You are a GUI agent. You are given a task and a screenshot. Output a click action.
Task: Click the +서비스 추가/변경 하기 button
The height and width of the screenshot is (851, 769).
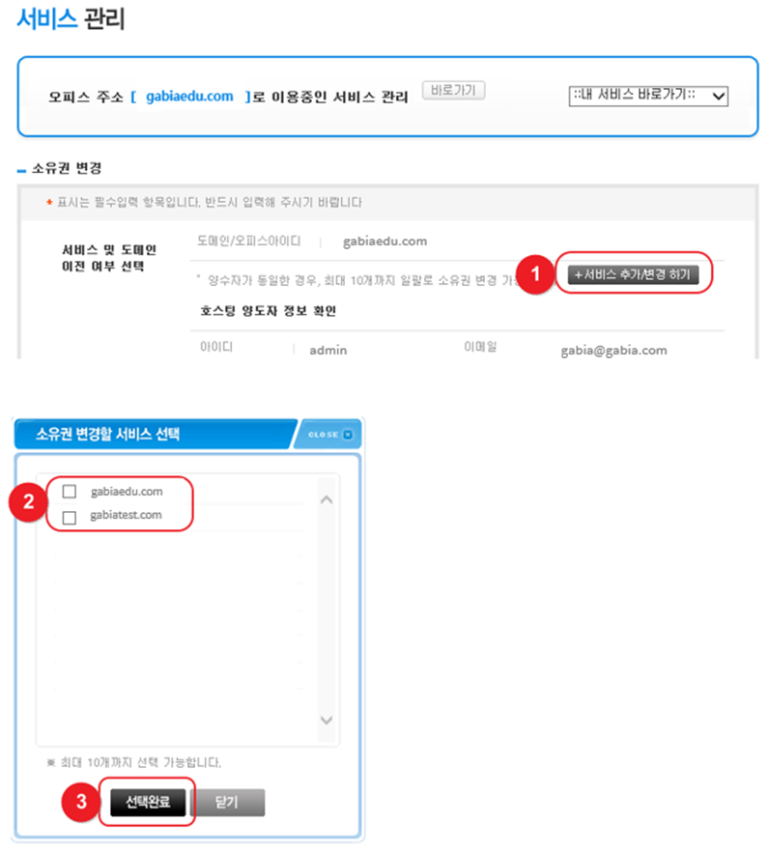[x=633, y=274]
